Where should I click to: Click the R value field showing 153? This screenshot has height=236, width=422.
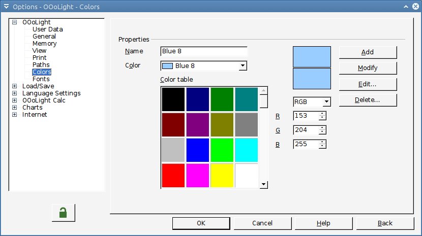pos(306,116)
